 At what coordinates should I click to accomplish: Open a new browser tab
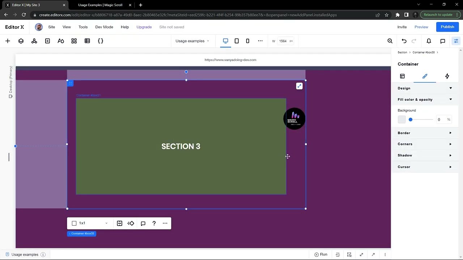coord(140,5)
